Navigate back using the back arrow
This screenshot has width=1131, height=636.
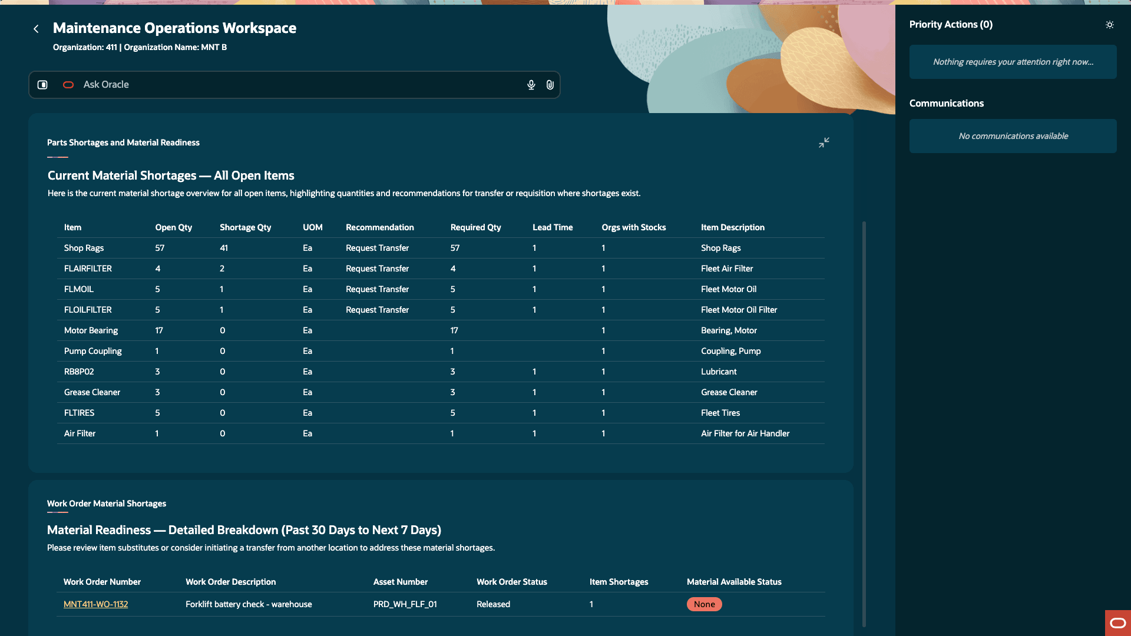pos(36,28)
